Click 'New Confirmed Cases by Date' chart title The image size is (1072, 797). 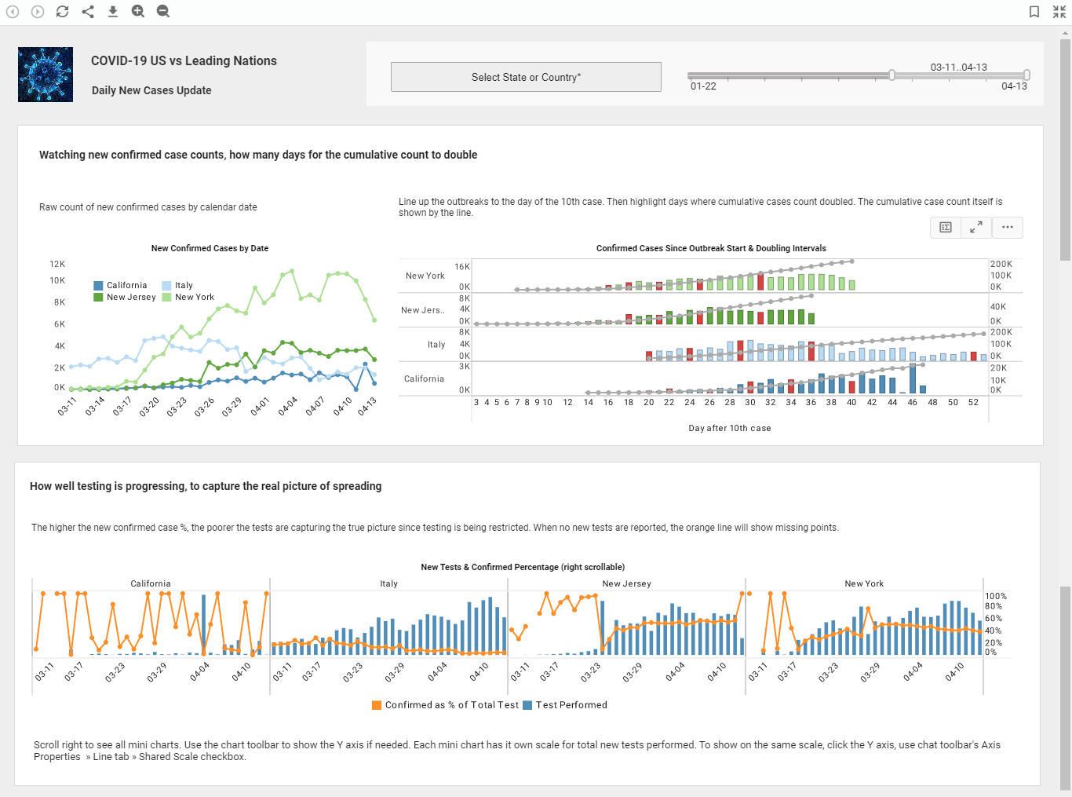[210, 248]
